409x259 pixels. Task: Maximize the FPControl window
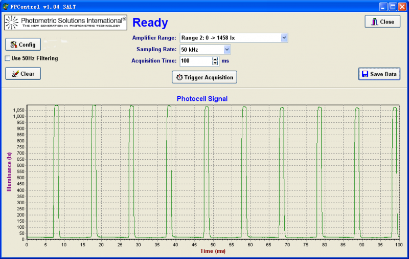coord(393,7)
